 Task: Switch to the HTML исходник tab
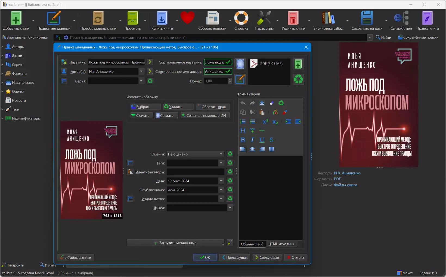(x=281, y=244)
